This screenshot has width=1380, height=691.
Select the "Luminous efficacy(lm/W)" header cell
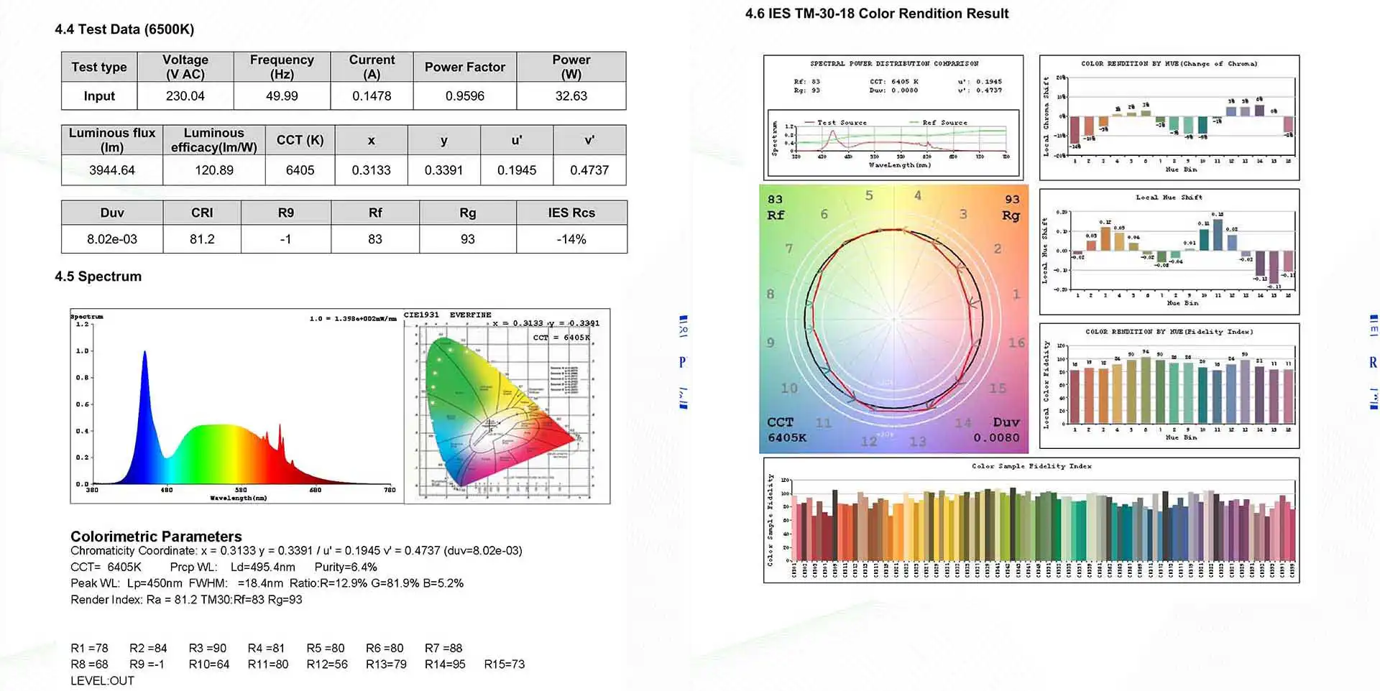(x=214, y=140)
